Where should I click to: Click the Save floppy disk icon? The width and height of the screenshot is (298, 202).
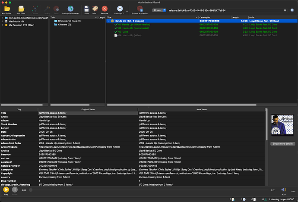point(86,9)
